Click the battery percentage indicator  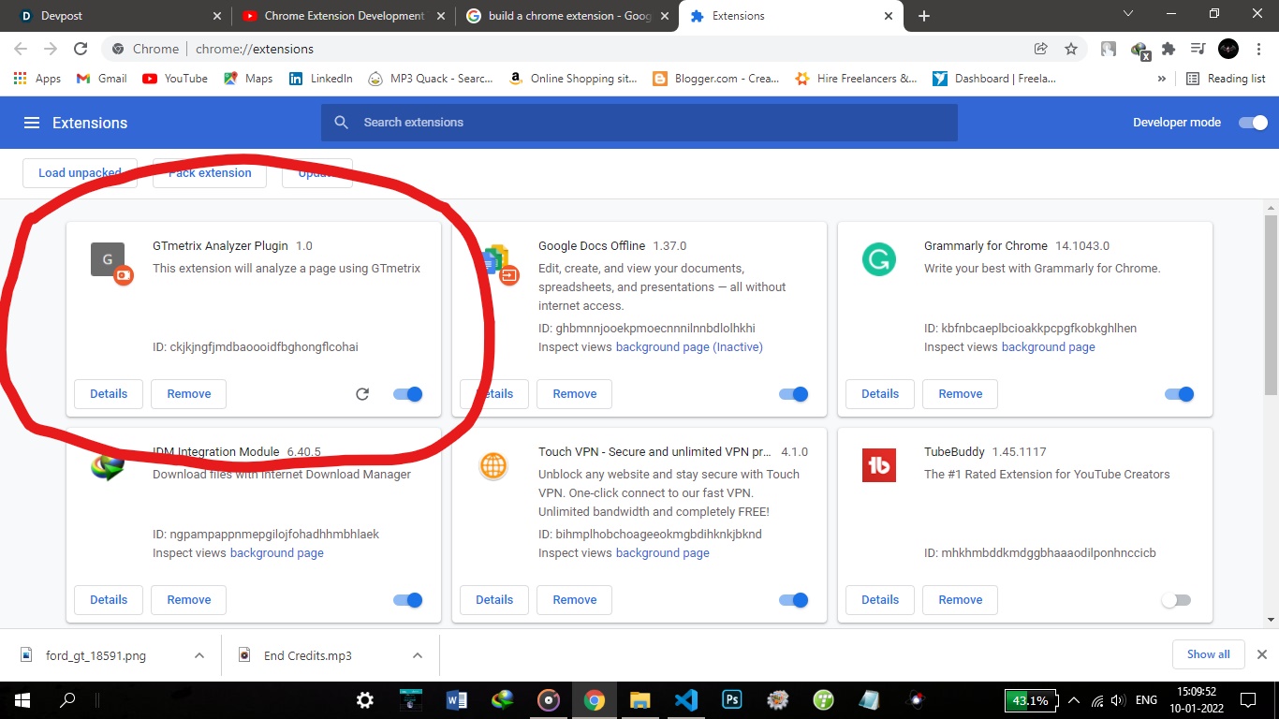[x=1031, y=700]
